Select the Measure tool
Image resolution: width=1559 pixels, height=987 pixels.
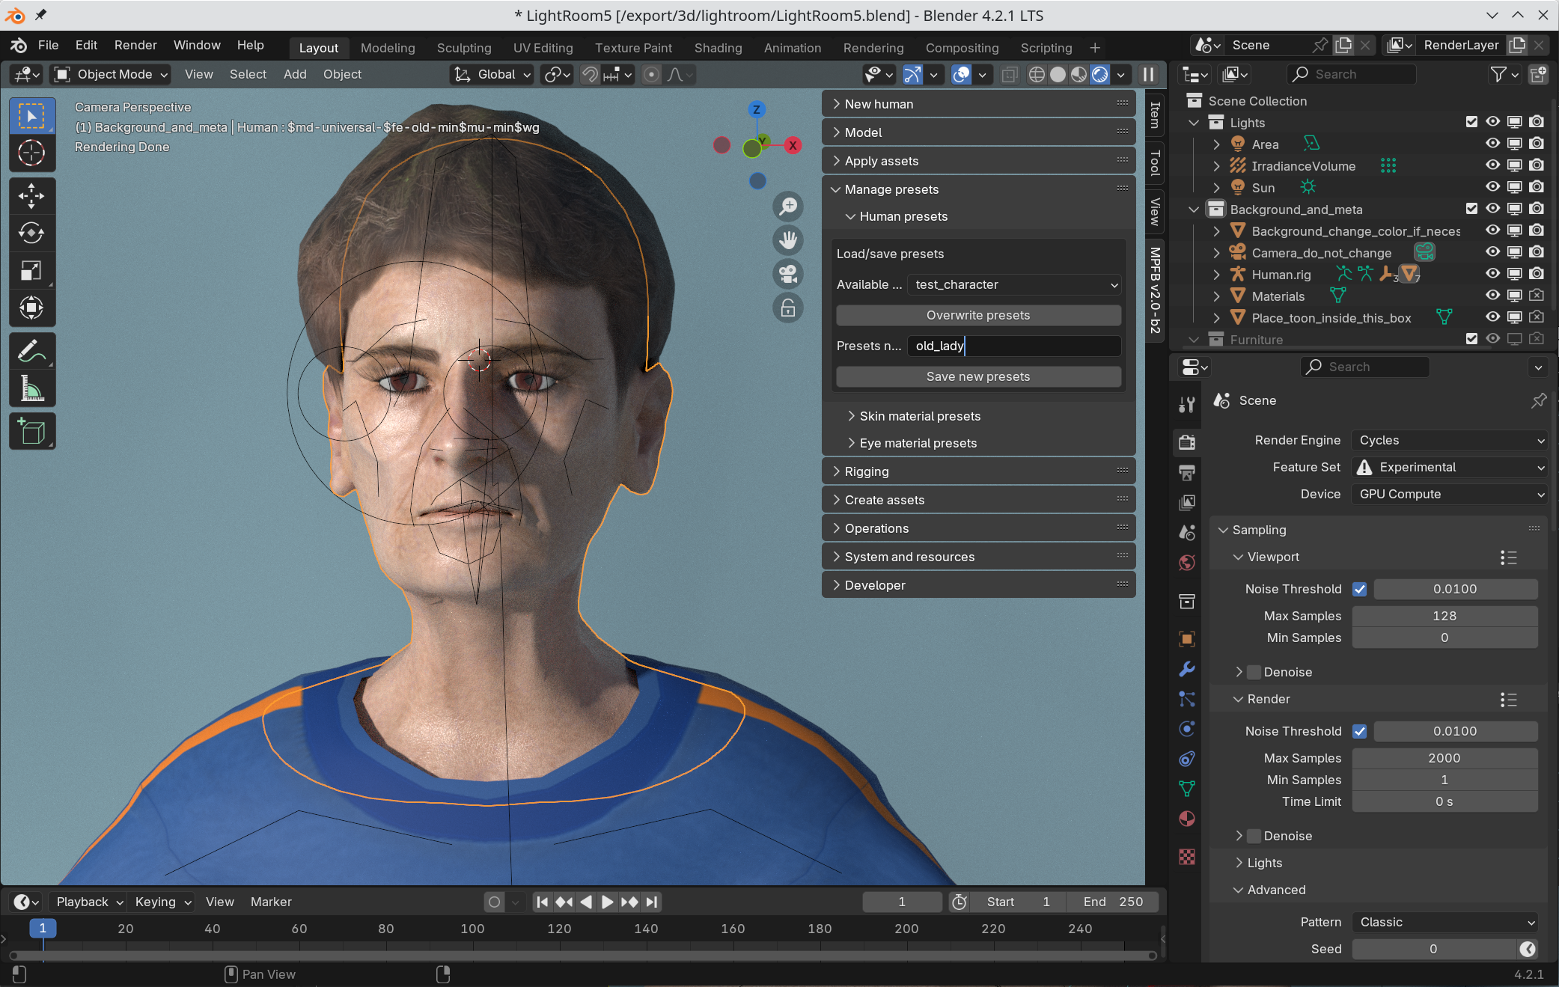click(31, 388)
